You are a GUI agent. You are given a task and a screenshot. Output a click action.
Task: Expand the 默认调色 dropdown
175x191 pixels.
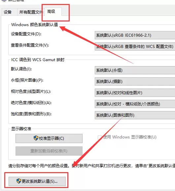click(135, 70)
